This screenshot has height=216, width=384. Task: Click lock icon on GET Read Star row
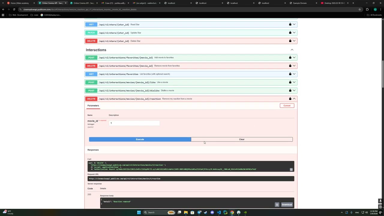coord(290,24)
